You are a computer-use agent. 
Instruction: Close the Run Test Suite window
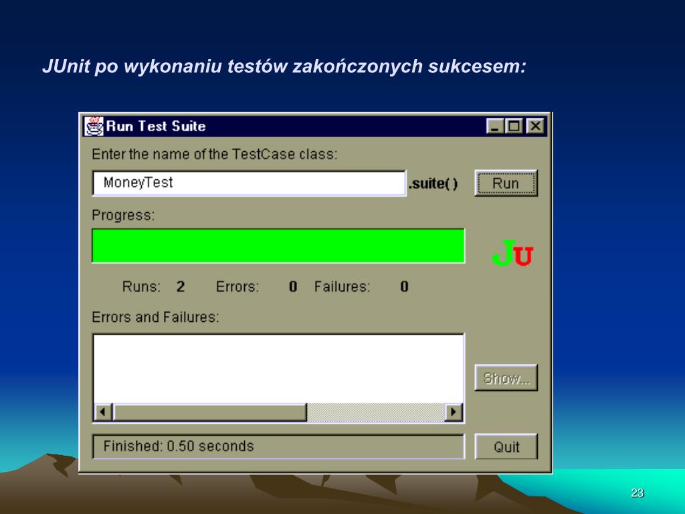[x=535, y=126]
